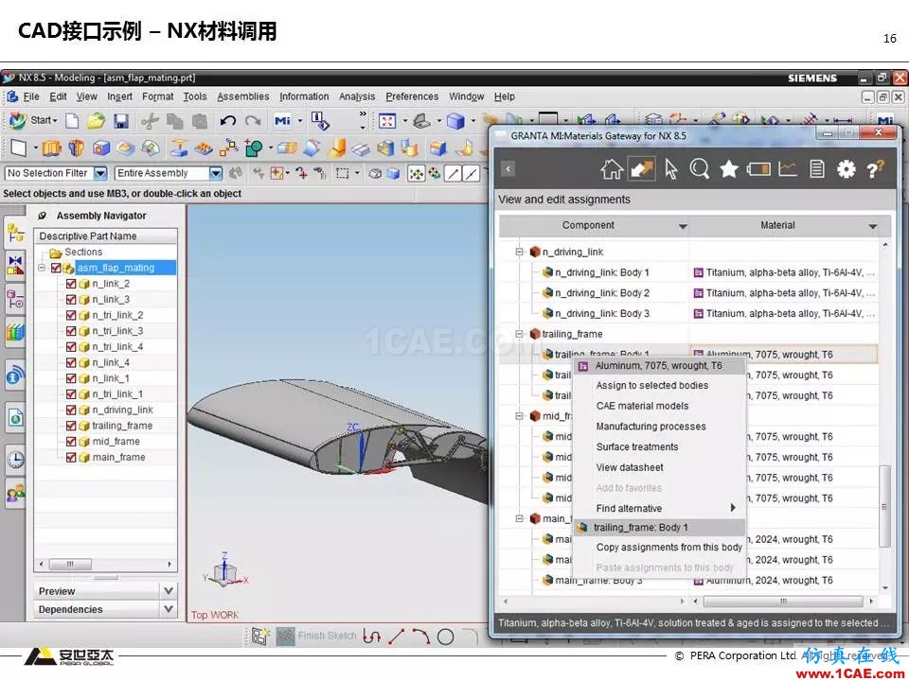Uncheck the n_link_3 checkbox
This screenshot has width=909, height=681.
[71, 300]
